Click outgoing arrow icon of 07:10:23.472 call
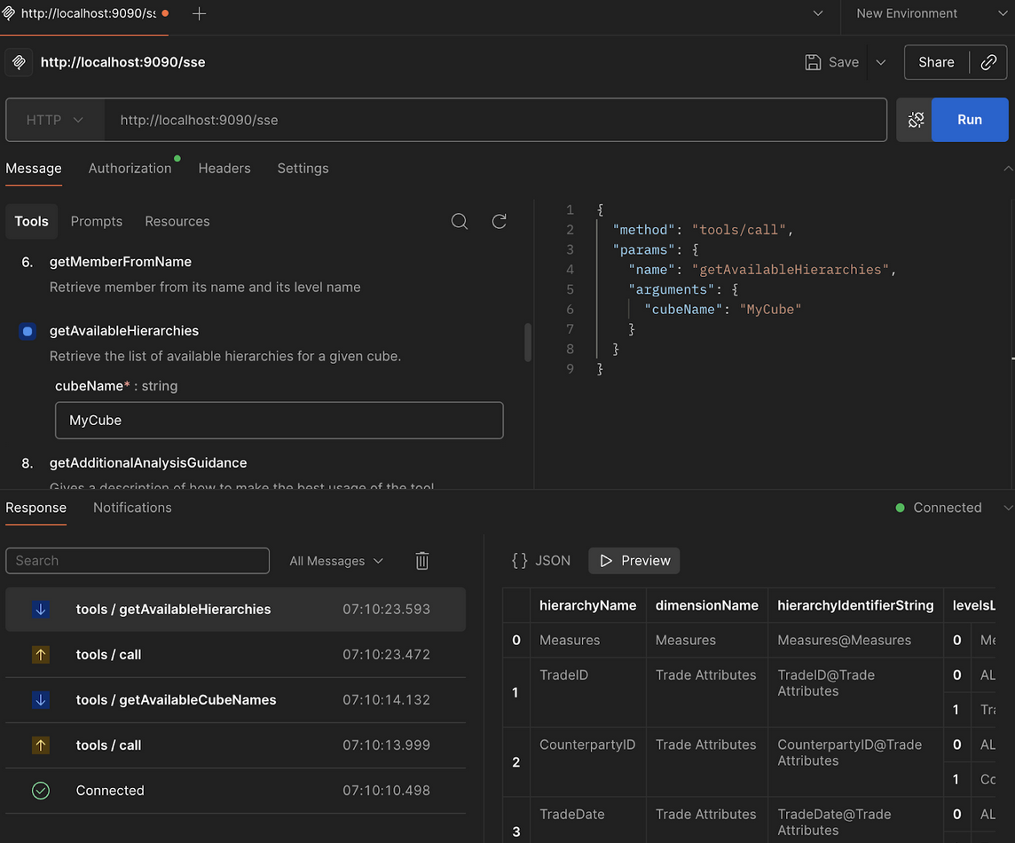Screen dimensions: 1015x843 (41, 655)
